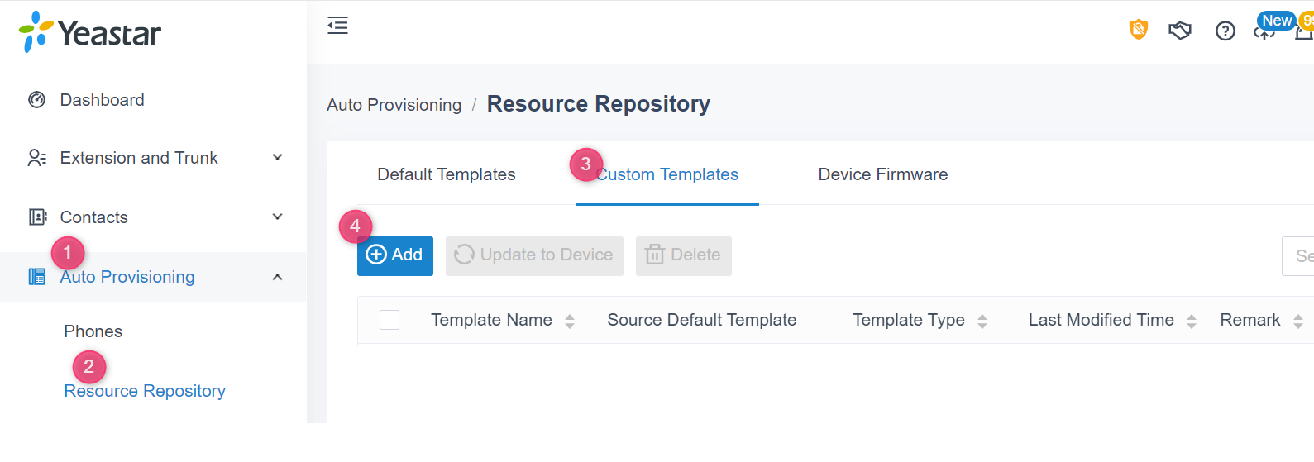Open the help question mark icon
The width and height of the screenshot is (1314, 462).
click(1226, 31)
